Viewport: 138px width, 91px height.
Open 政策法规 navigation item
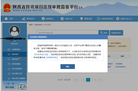88,19
